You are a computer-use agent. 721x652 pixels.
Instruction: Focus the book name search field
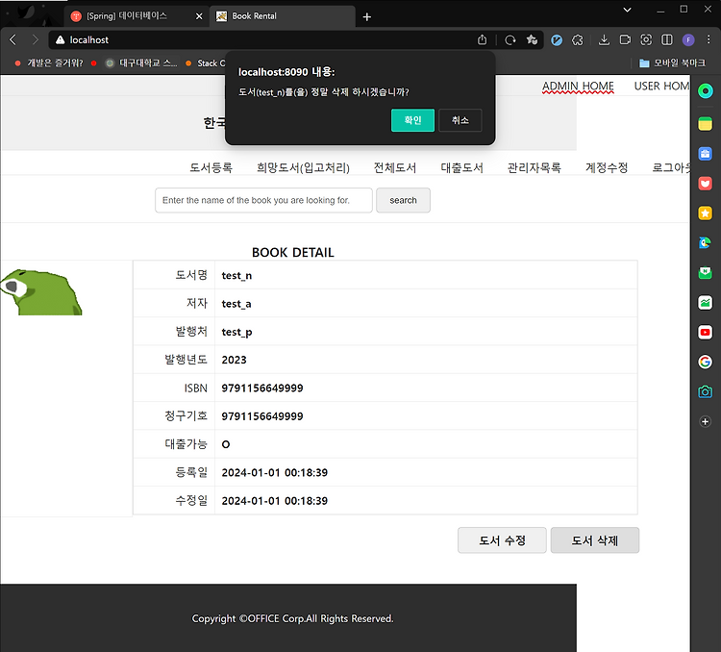[263, 200]
